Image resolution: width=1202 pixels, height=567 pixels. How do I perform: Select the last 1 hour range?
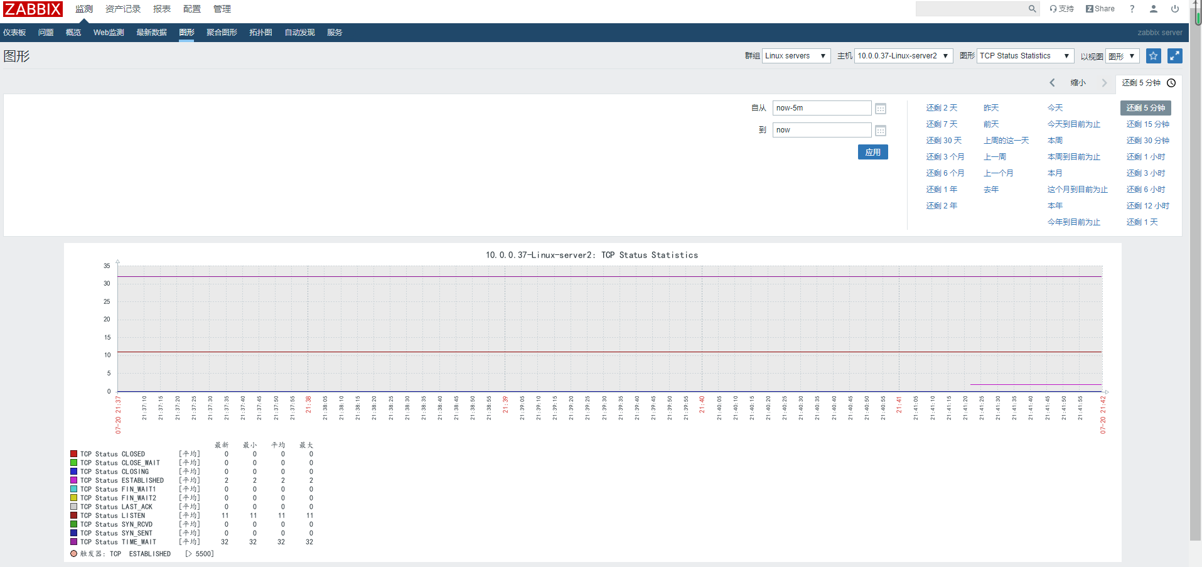(1146, 157)
